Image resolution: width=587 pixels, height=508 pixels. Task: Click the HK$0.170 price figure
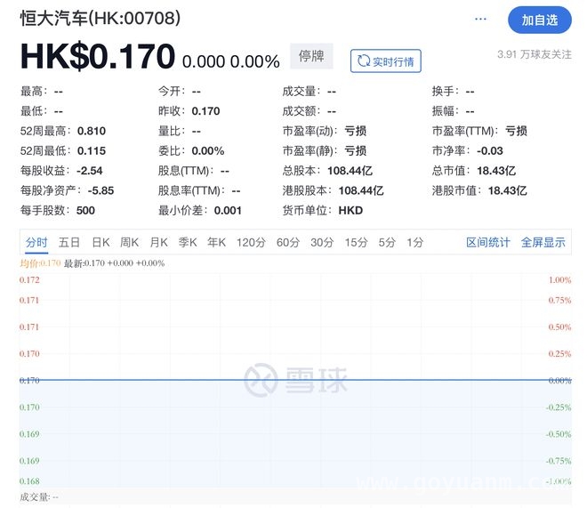point(98,57)
